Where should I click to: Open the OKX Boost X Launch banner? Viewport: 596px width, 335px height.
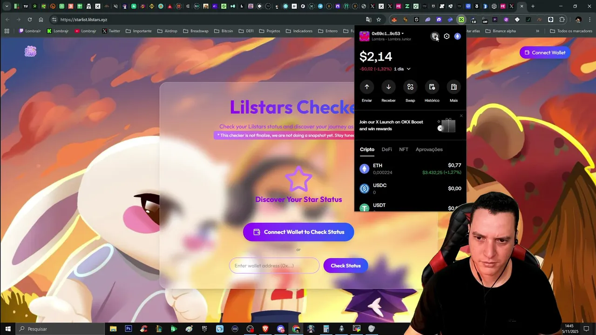[410, 126]
